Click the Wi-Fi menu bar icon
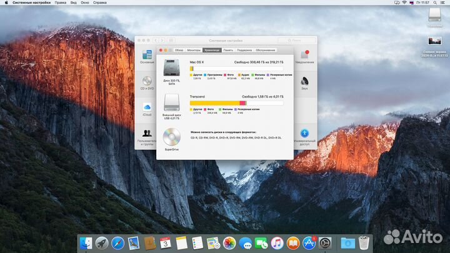The width and height of the screenshot is (450, 253). [404, 2]
